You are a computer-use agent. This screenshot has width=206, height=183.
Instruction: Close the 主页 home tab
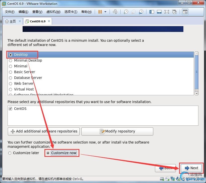[20, 21]
